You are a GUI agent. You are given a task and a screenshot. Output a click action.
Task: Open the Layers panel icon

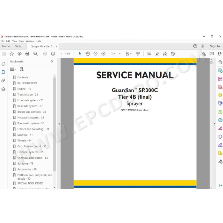coord(3,89)
